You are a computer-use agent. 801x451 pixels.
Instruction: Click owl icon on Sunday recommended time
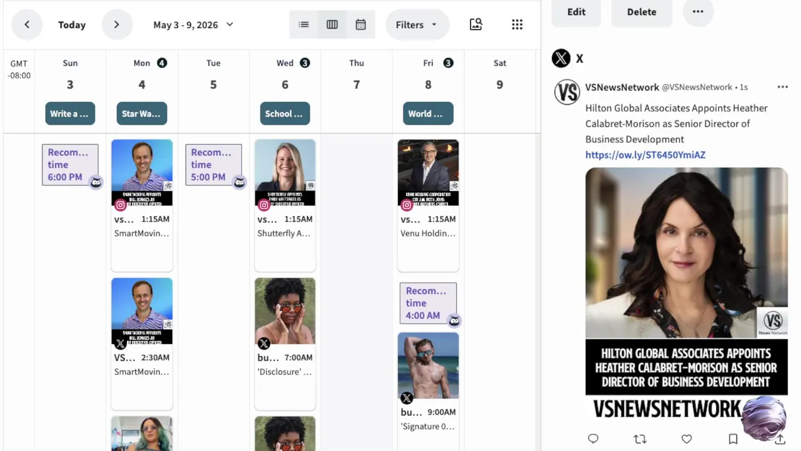click(96, 182)
